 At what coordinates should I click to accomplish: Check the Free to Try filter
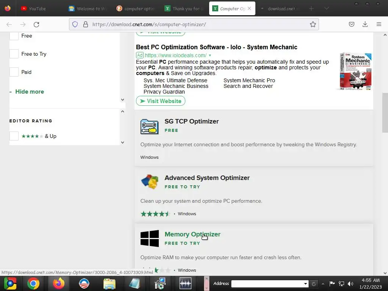[14, 54]
